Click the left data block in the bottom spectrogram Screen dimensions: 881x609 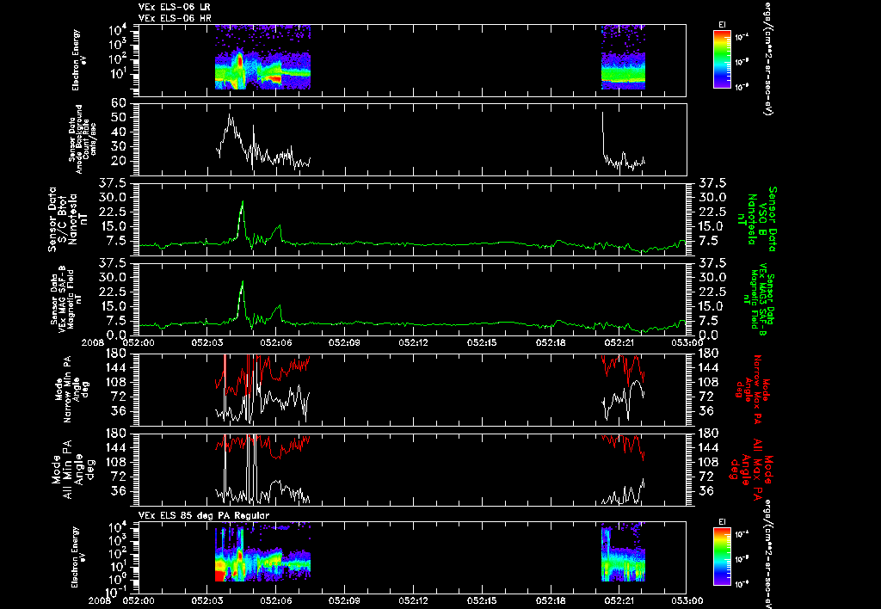tap(262, 552)
